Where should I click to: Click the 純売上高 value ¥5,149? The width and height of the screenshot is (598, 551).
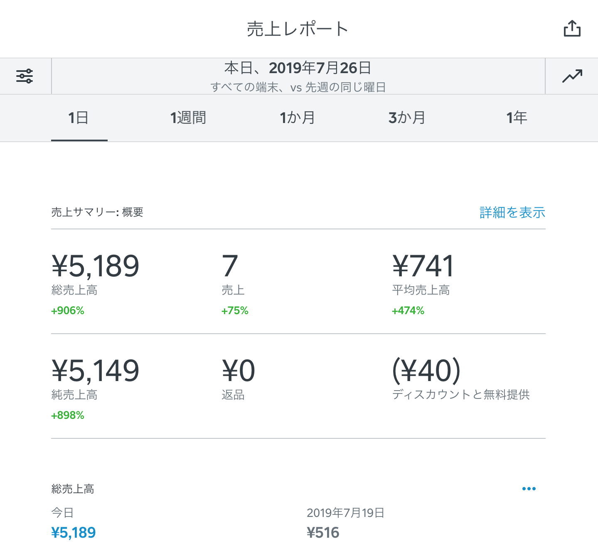pyautogui.click(x=95, y=370)
